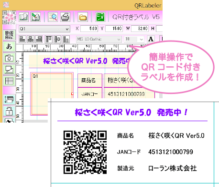Open print preview magnifier icon
Viewport: 219px width, 187px height.
click(53, 17)
